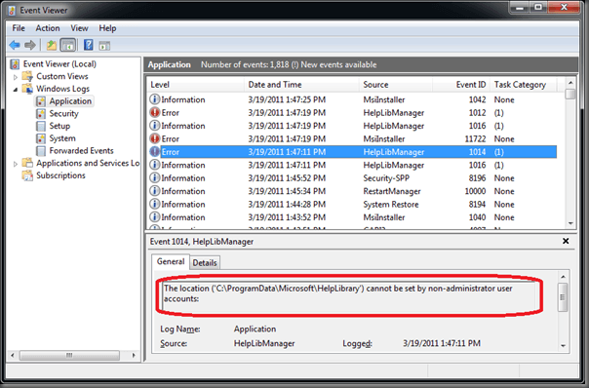Open the File menu

(19, 28)
